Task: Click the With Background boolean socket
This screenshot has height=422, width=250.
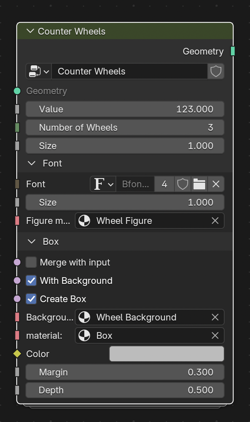Action: pos(17,281)
